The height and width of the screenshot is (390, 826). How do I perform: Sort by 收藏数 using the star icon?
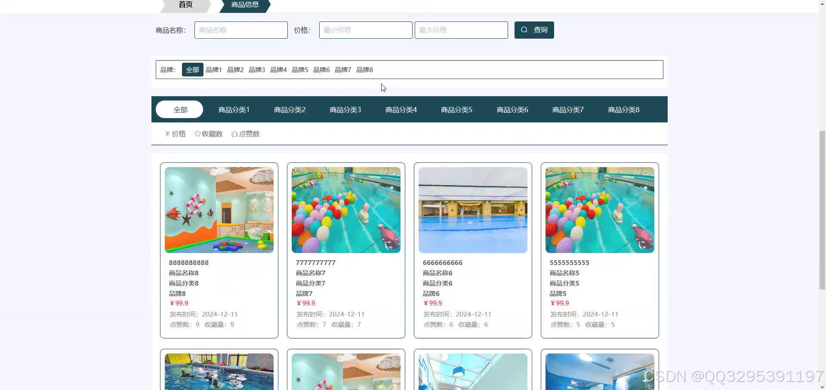coord(209,134)
